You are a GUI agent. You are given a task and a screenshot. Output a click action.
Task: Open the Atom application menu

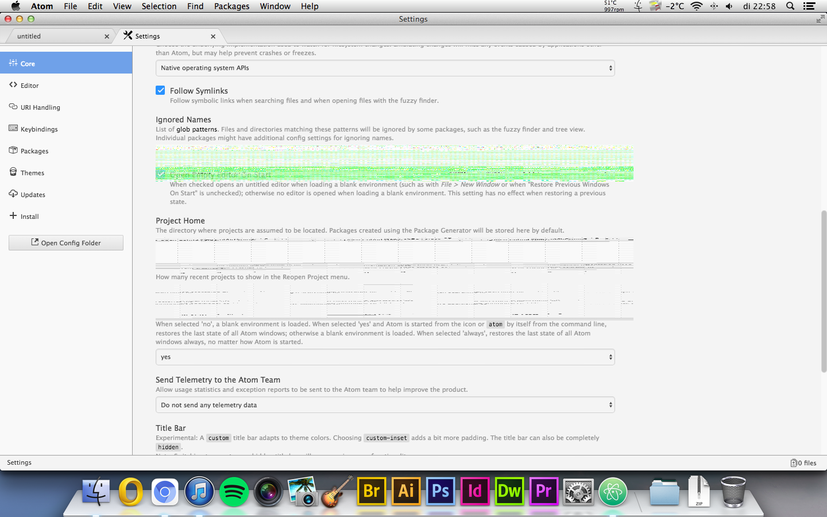(42, 6)
